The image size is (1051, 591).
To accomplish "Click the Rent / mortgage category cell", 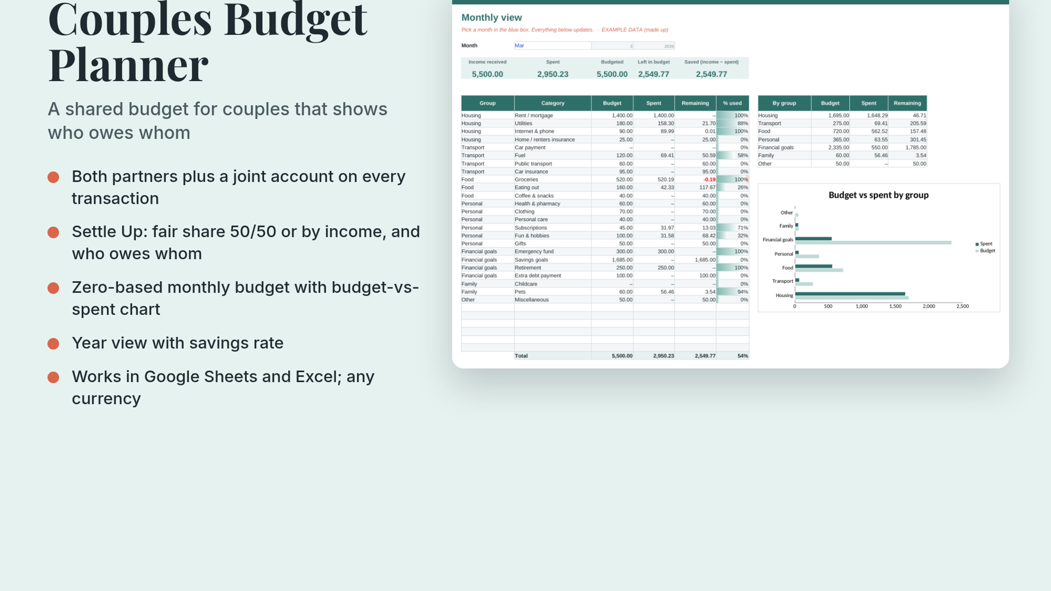I will pyautogui.click(x=553, y=115).
